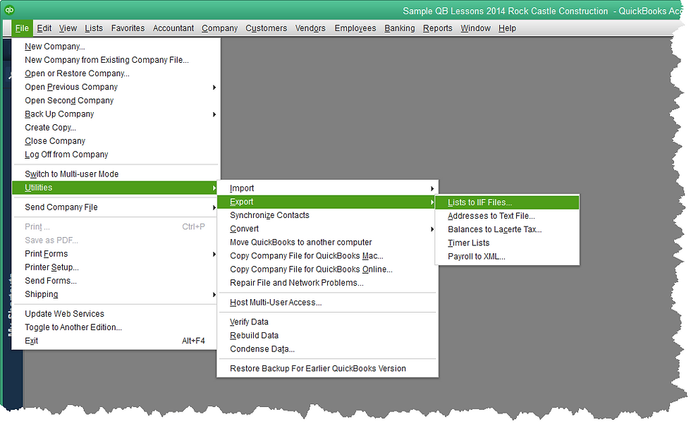Select Synchronize Contacts

[x=327, y=215]
